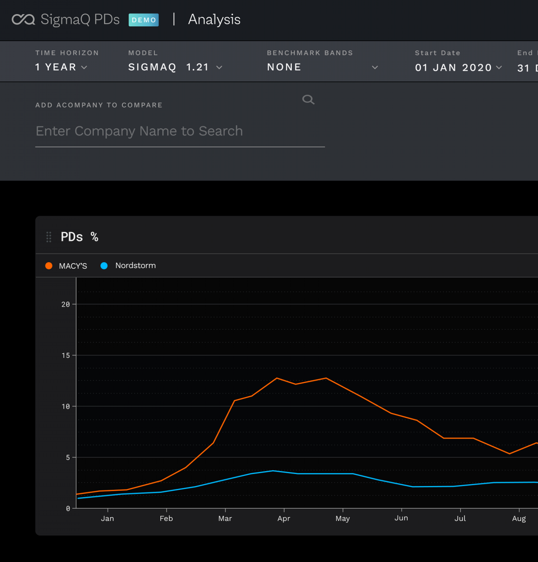Focus the company name search field
Viewport: 538px width, 562px height.
180,131
